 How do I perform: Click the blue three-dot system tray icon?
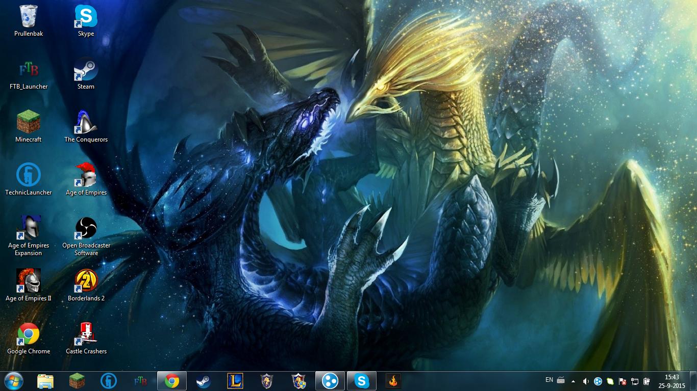(598, 381)
